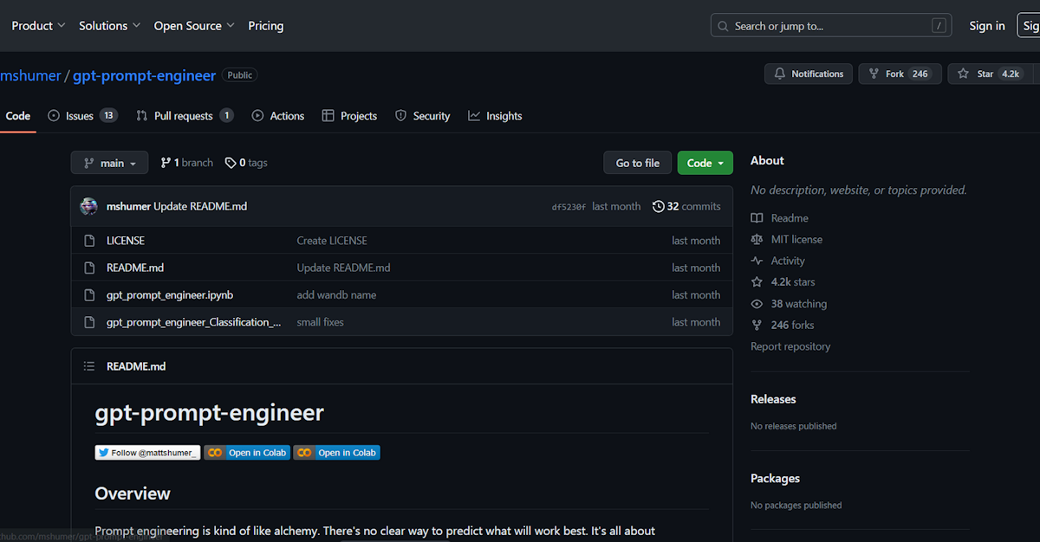The image size is (1040, 542).
Task: Click the Sign in link
Action: coord(987,26)
